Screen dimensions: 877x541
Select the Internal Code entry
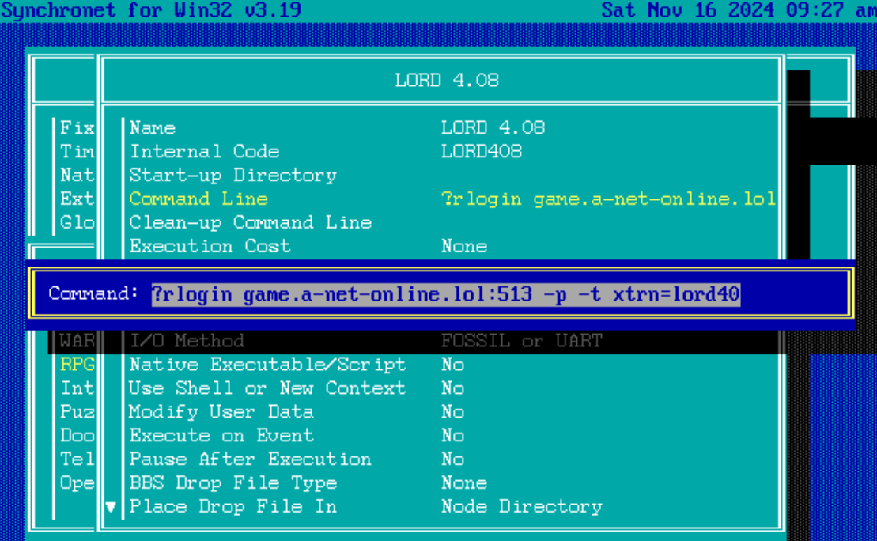(x=204, y=152)
